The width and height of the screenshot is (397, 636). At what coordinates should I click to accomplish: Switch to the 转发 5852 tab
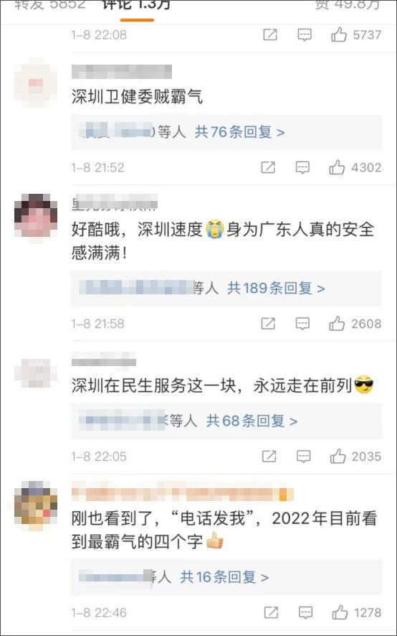(49, 5)
